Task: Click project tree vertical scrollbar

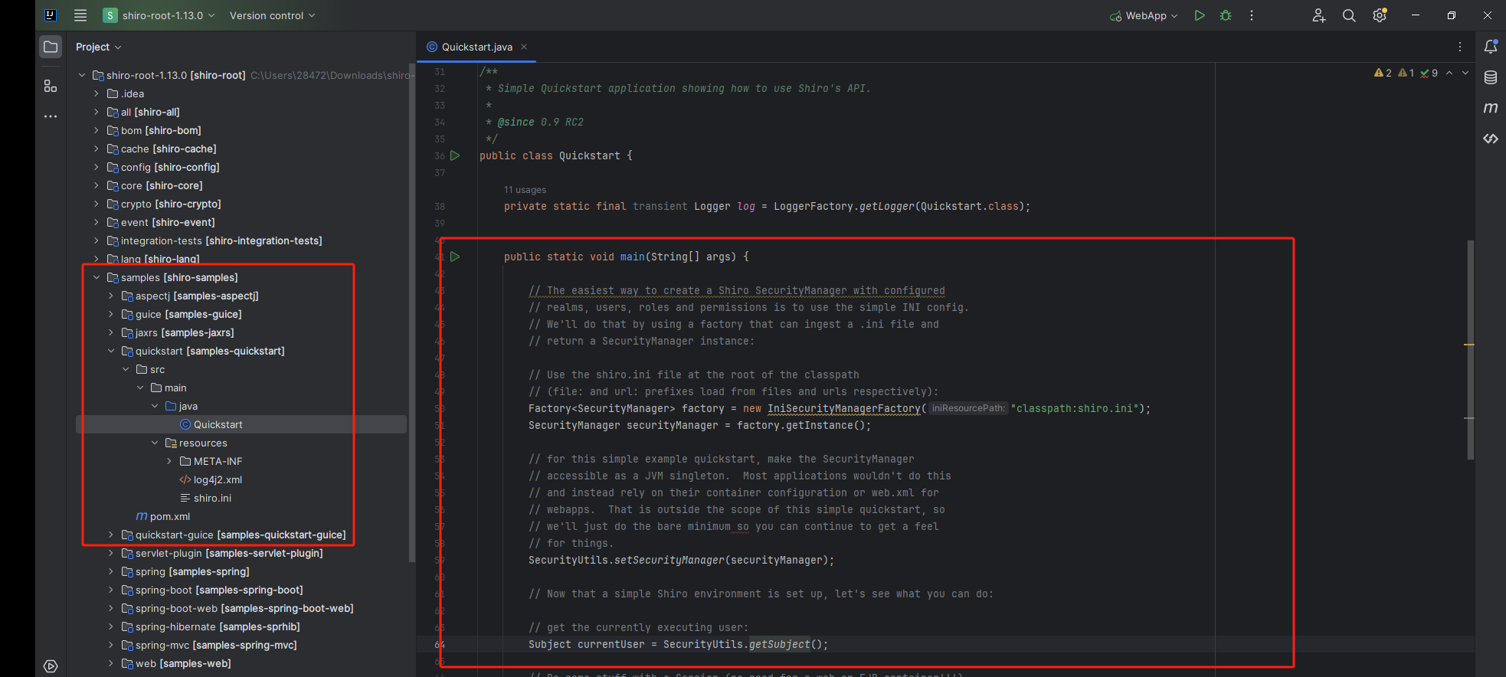Action: (412, 314)
